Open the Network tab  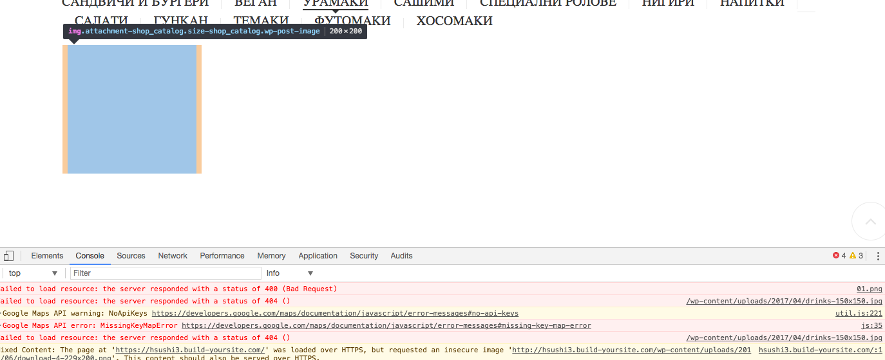[173, 256]
